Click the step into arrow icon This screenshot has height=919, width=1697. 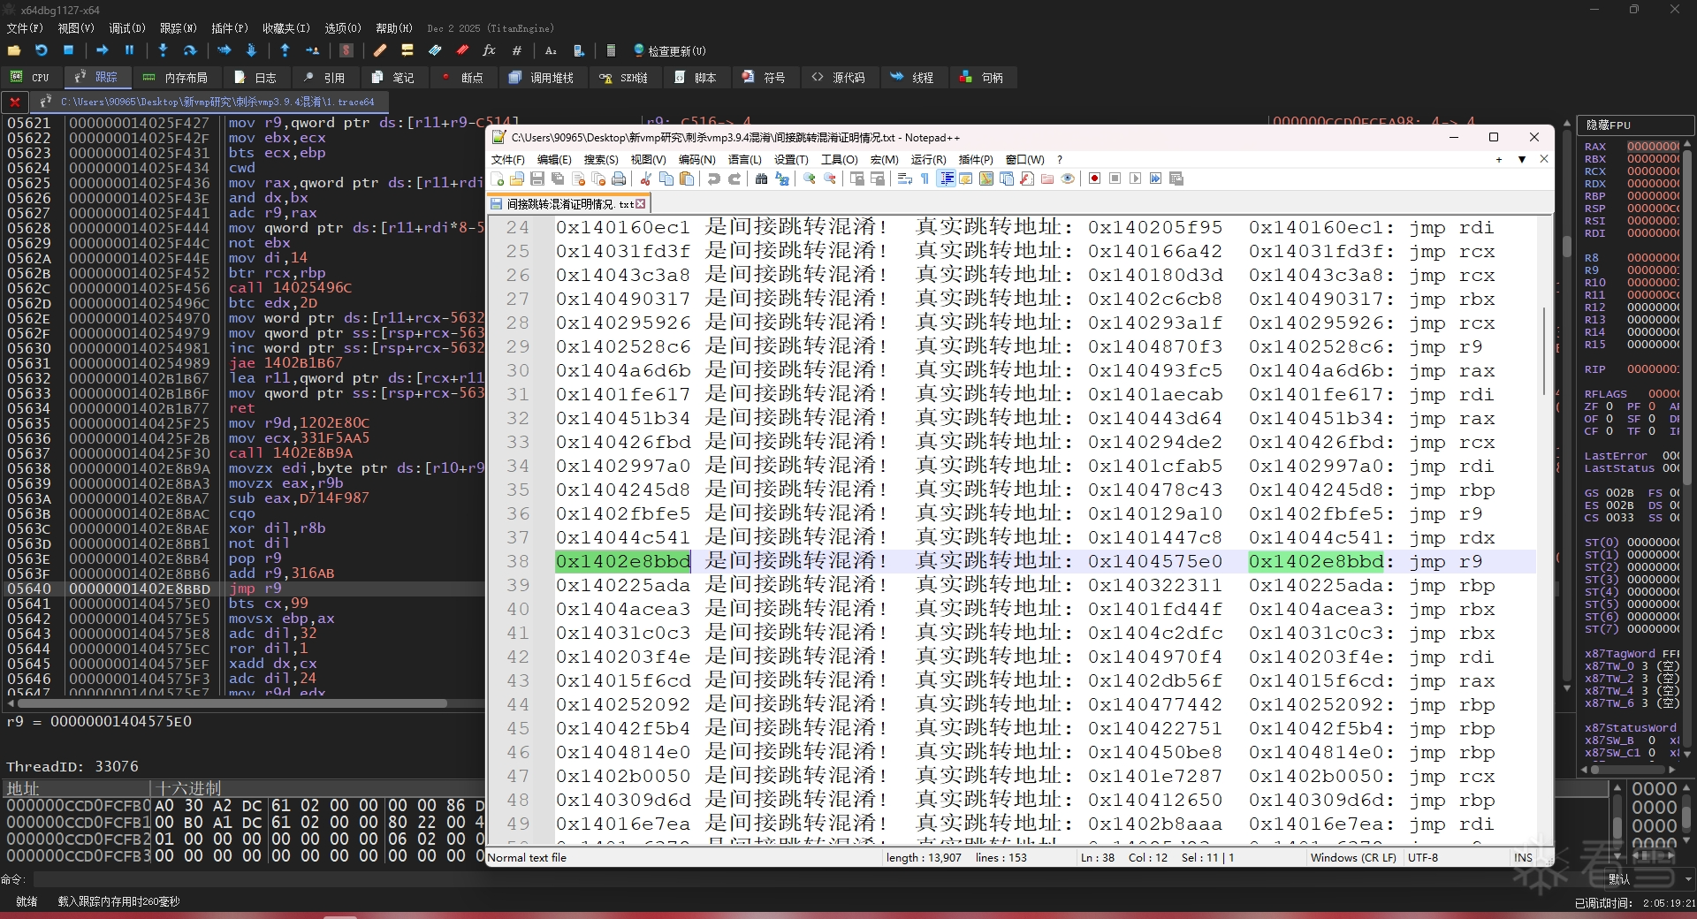(163, 50)
